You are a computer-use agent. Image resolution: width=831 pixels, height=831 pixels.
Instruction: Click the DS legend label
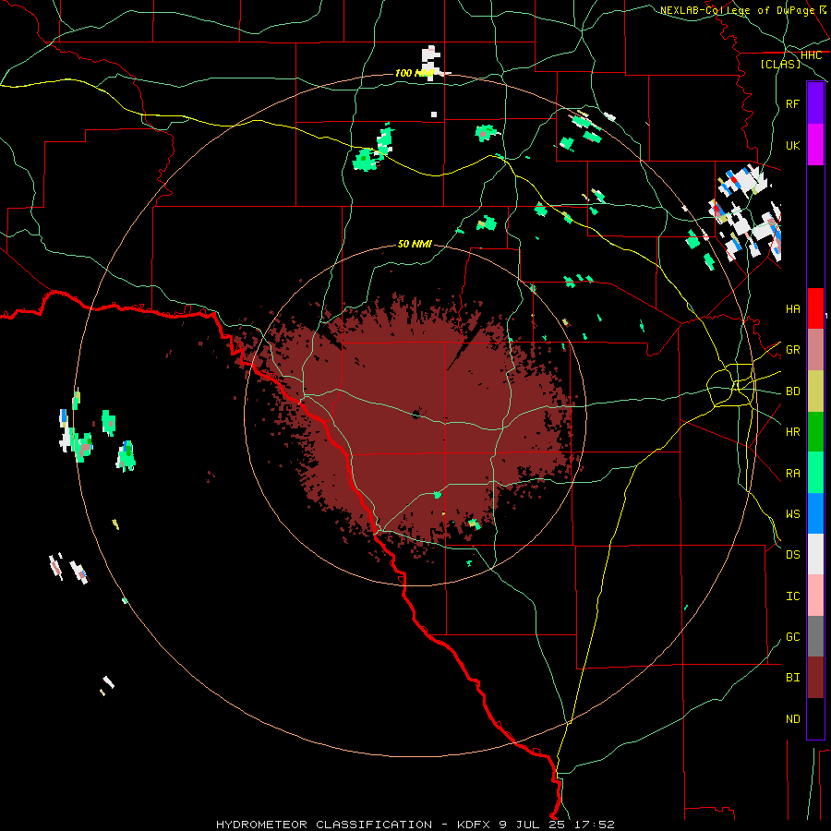[x=792, y=554]
